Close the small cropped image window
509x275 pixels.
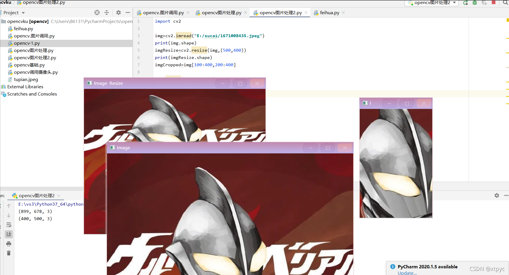point(424,103)
